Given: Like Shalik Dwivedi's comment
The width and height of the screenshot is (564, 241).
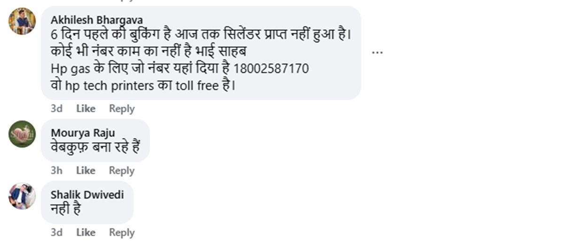Looking at the screenshot, I should (86, 232).
